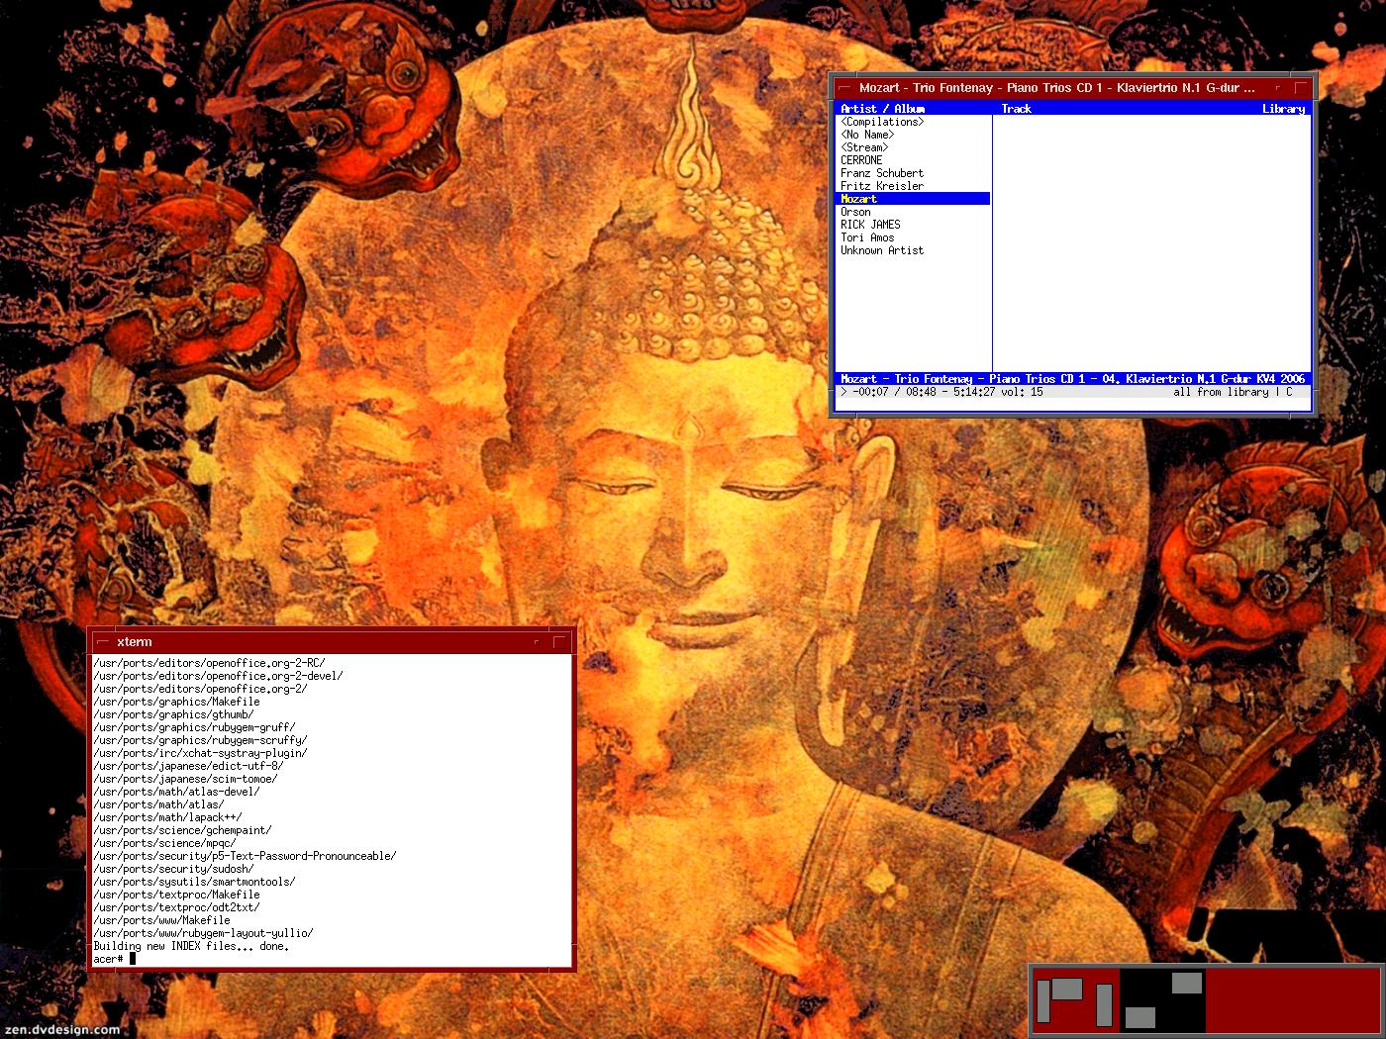Viewport: 1386px width, 1039px height.
Task: Click '/usr/ports/editors/openoffice.org-2-devel/' line in xterm
Action: pyautogui.click(x=218, y=676)
